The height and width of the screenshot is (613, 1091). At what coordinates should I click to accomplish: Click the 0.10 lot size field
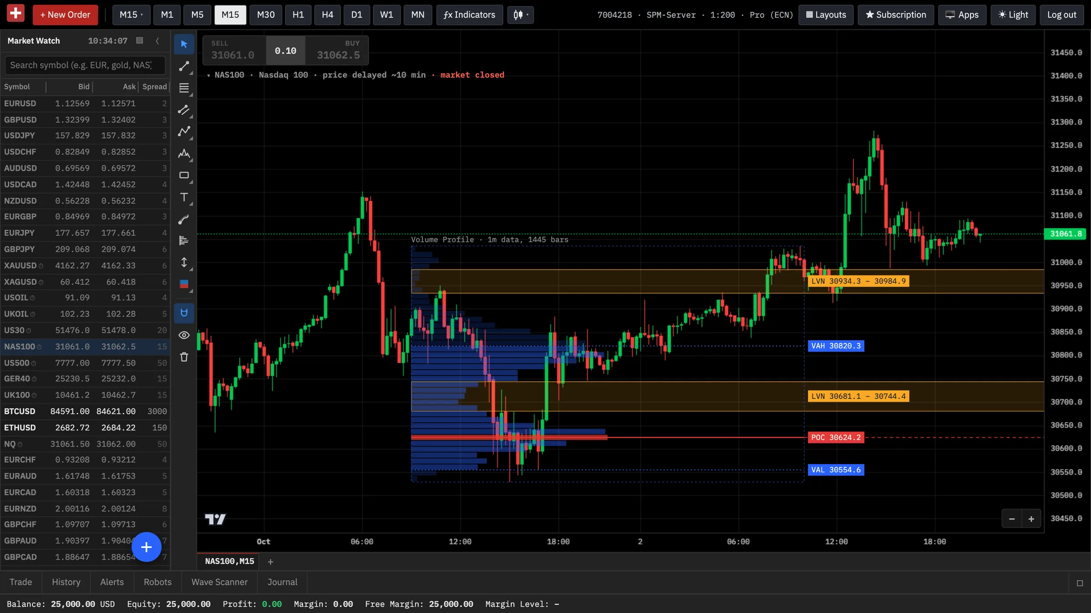click(x=285, y=50)
